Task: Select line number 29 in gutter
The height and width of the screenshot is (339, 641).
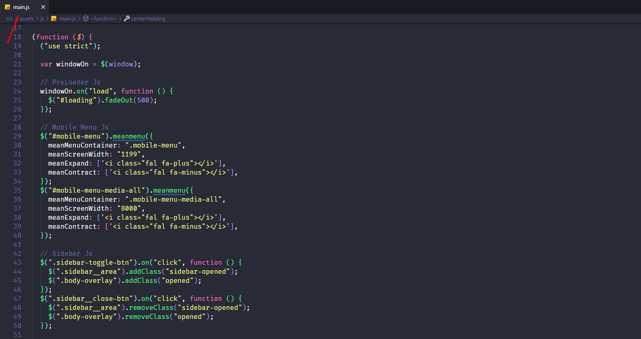Action: click(17, 136)
